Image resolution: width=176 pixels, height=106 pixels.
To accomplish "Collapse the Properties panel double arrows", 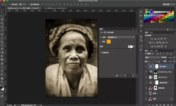I will point(133,29).
